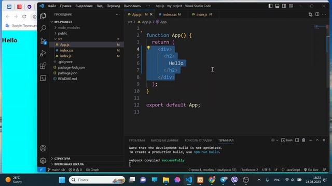
Task: Open the Extensions view
Action: click(x=43, y=66)
